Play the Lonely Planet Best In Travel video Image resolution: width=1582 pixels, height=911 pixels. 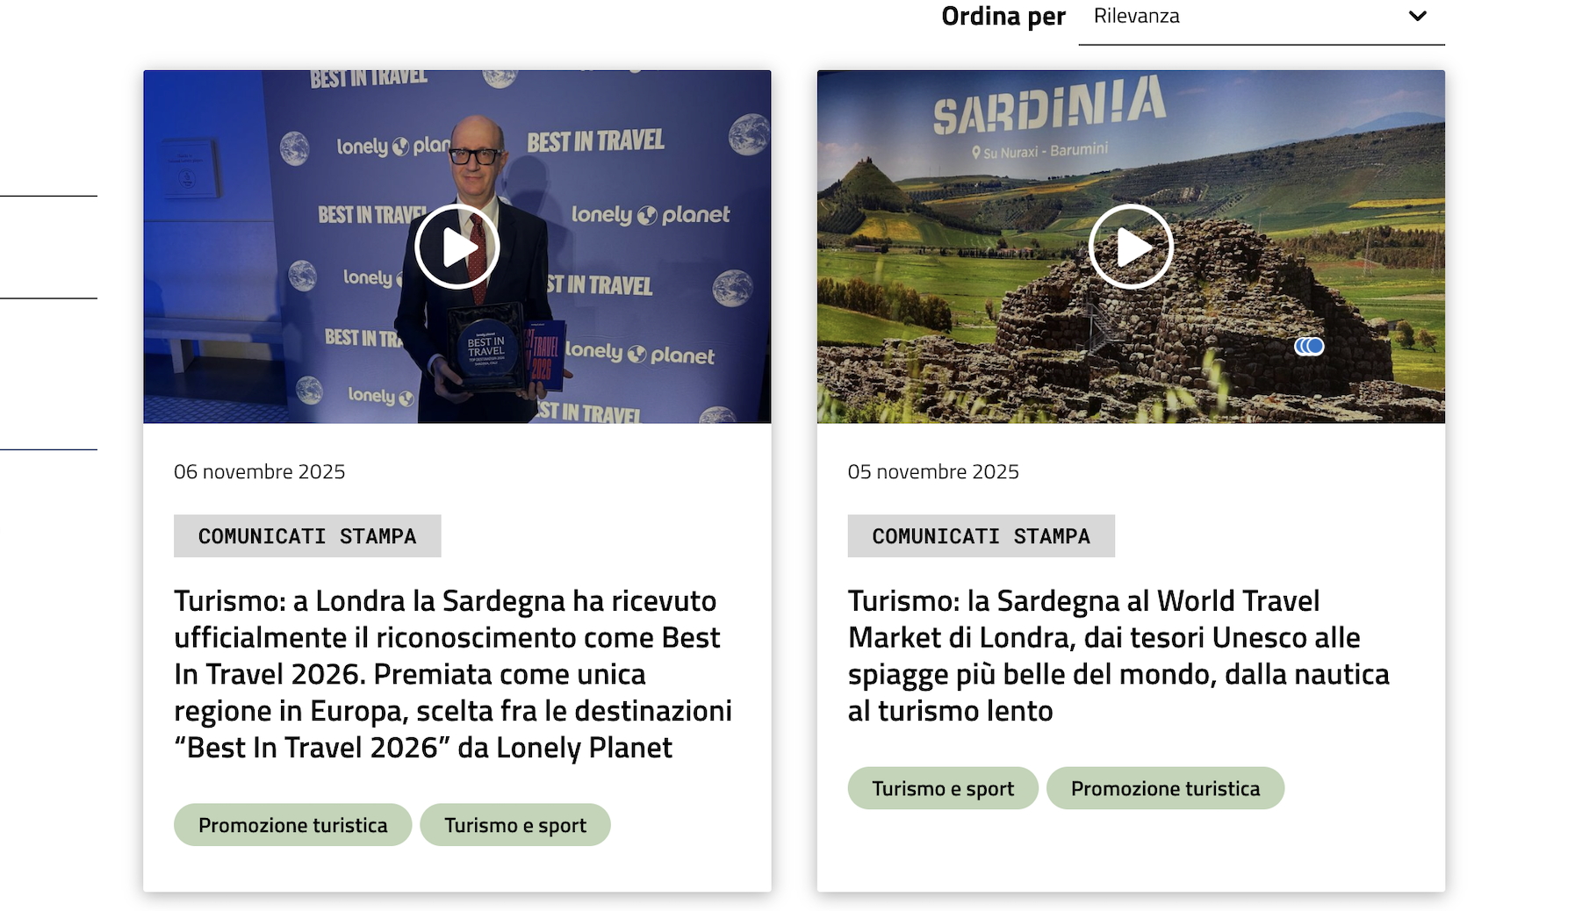pyautogui.click(x=457, y=247)
